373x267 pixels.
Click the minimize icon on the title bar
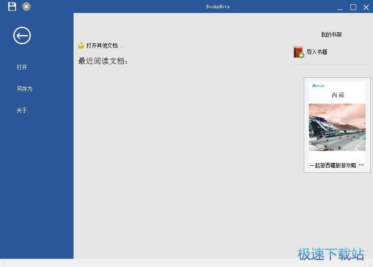pos(340,7)
